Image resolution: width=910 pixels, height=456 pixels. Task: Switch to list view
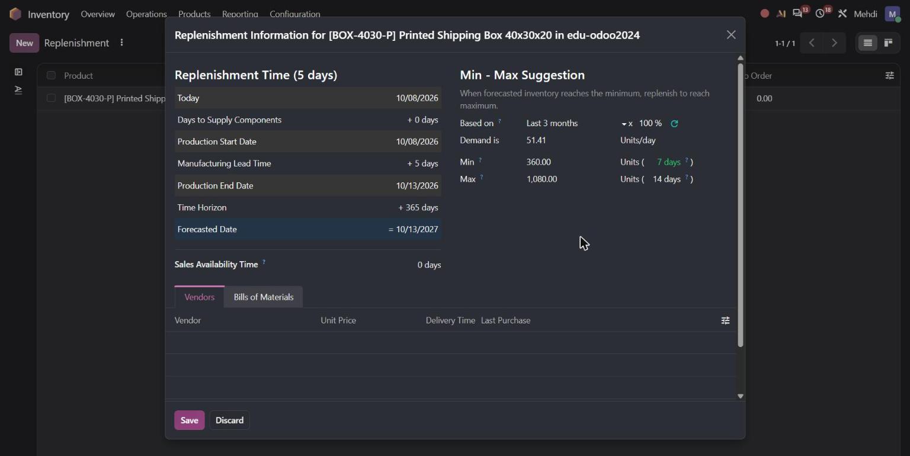pos(868,43)
